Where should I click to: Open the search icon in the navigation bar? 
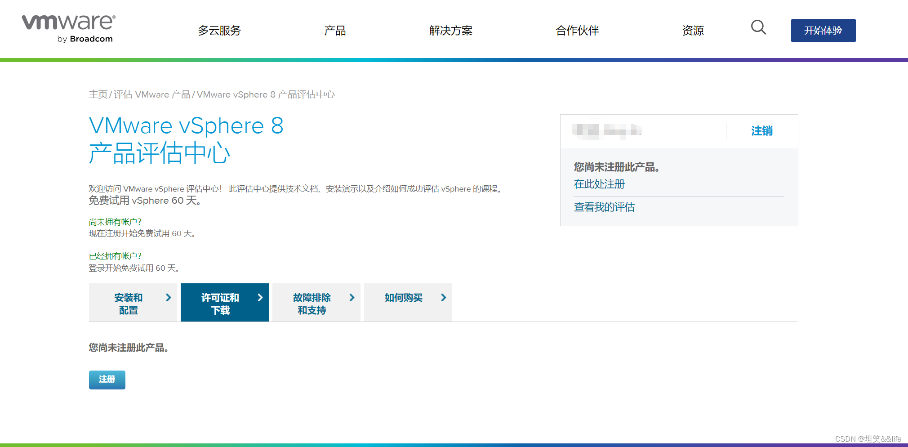tap(759, 28)
